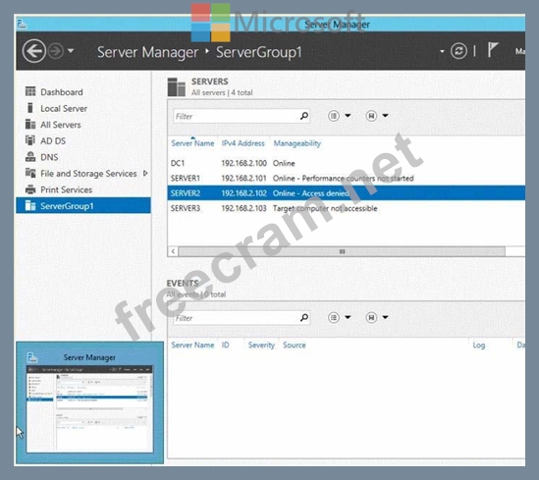Sort servers by Manageability column
The width and height of the screenshot is (539, 480).
(x=297, y=143)
